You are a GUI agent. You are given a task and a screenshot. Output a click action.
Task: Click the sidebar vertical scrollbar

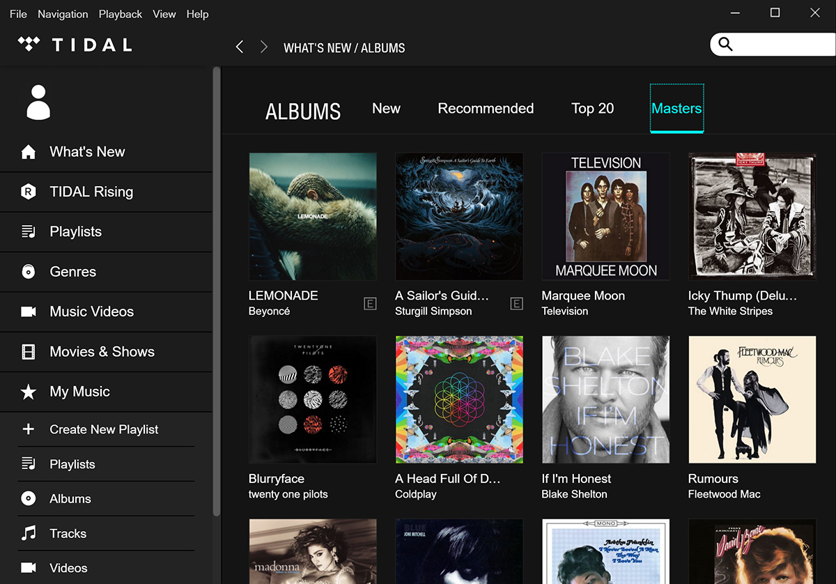click(217, 291)
